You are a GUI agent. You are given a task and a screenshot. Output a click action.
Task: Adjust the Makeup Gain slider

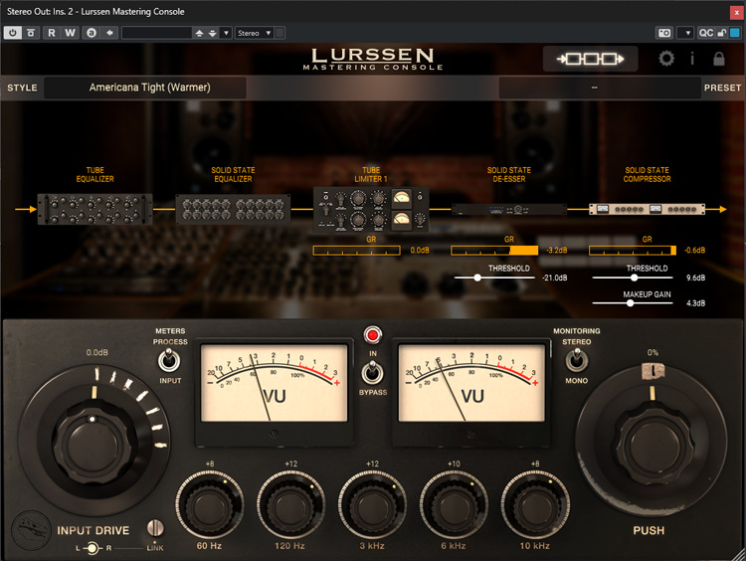(633, 303)
